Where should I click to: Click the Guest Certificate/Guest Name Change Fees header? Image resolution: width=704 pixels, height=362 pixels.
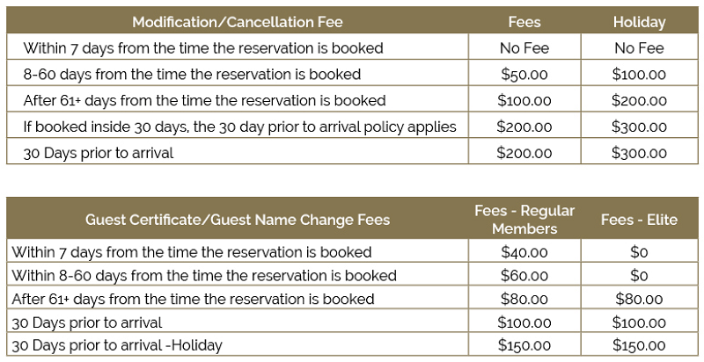[x=238, y=220]
